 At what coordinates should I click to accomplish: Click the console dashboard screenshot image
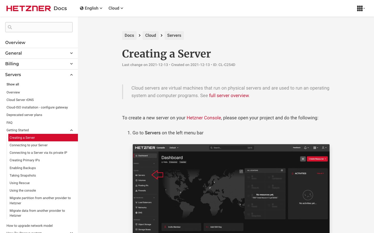[231, 188]
